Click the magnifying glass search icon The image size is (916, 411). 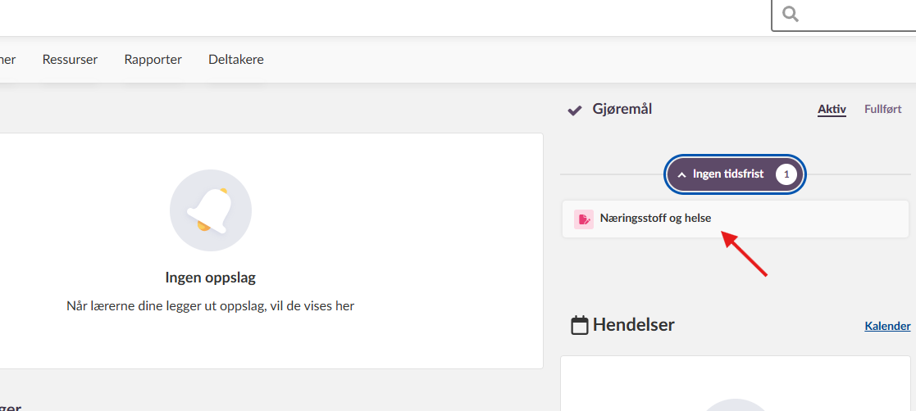791,14
